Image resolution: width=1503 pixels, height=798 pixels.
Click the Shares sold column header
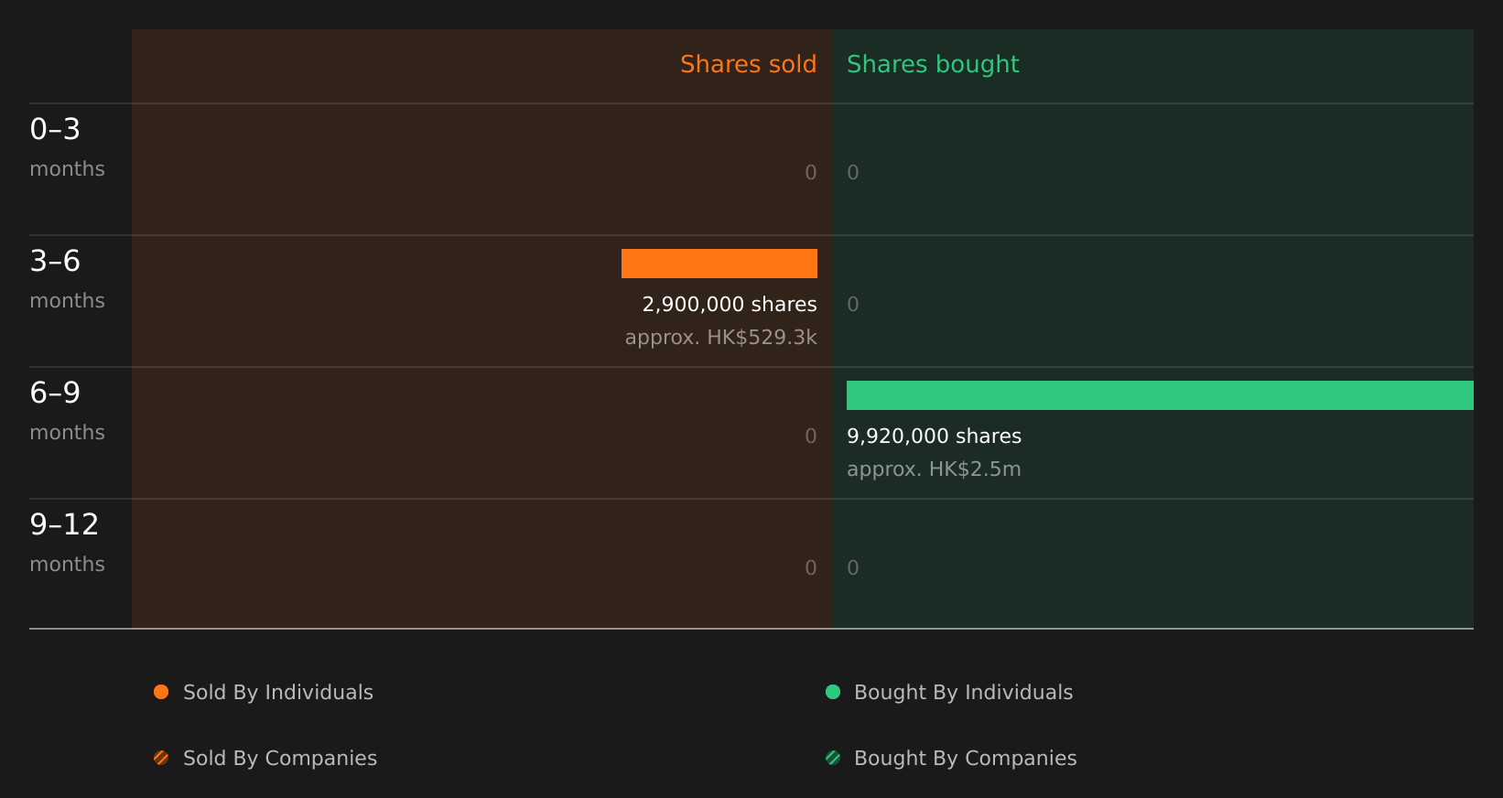(748, 64)
